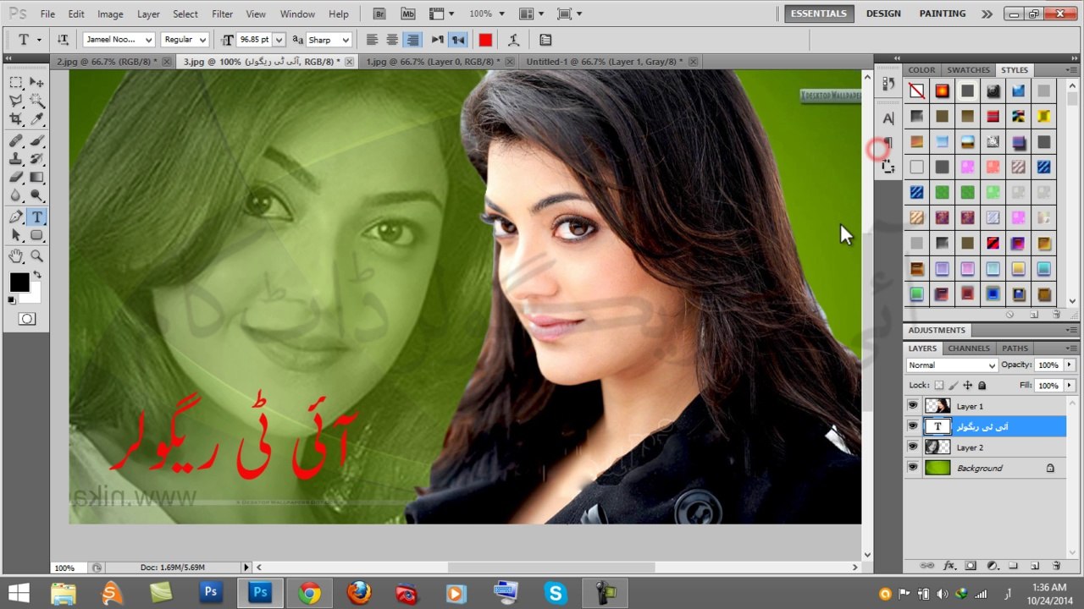Toggle right-to-left text direction
1084x609 pixels.
point(457,40)
